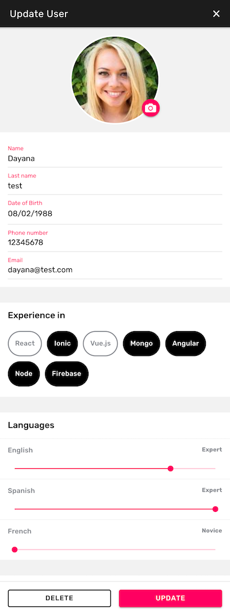Image resolution: width=230 pixels, height=615 pixels.
Task: Tap the camera icon on profile photo
Action: pyautogui.click(x=151, y=108)
